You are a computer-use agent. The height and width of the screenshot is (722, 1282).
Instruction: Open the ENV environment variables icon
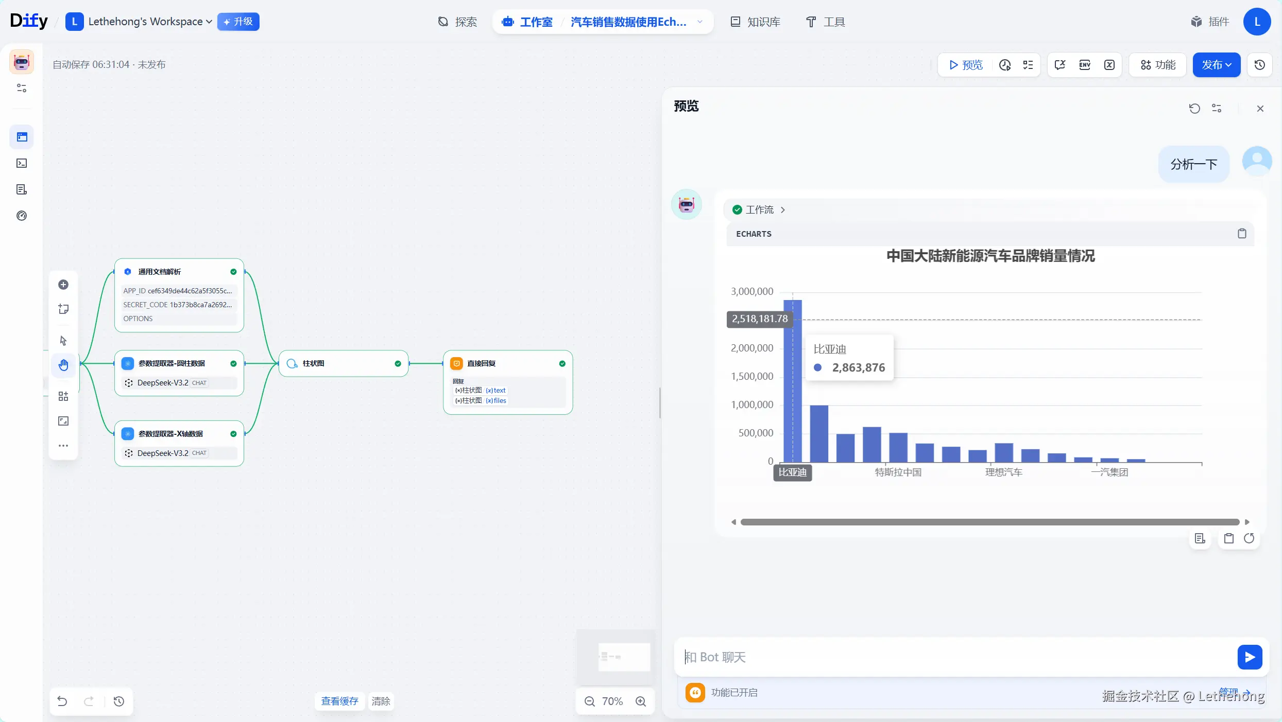point(1085,65)
